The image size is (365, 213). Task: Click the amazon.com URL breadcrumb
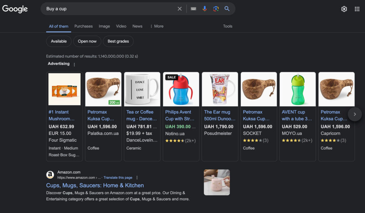coord(79,178)
